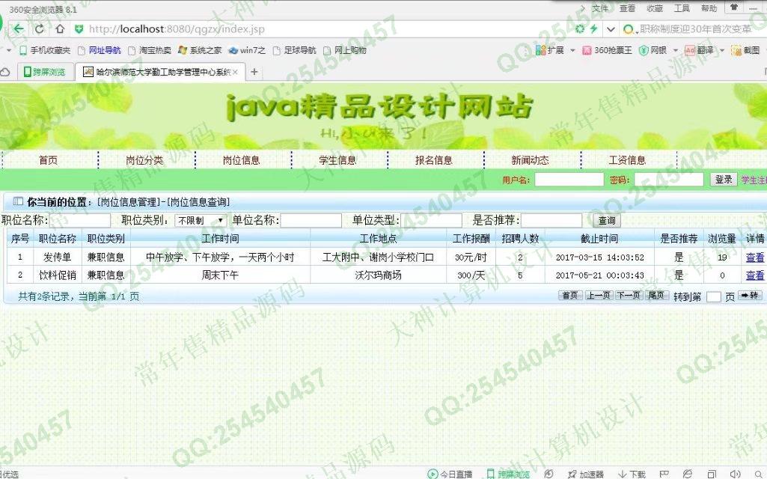The image size is (767, 479).
Task: Click the green lightning speed-mode icon
Action: pos(594,29)
